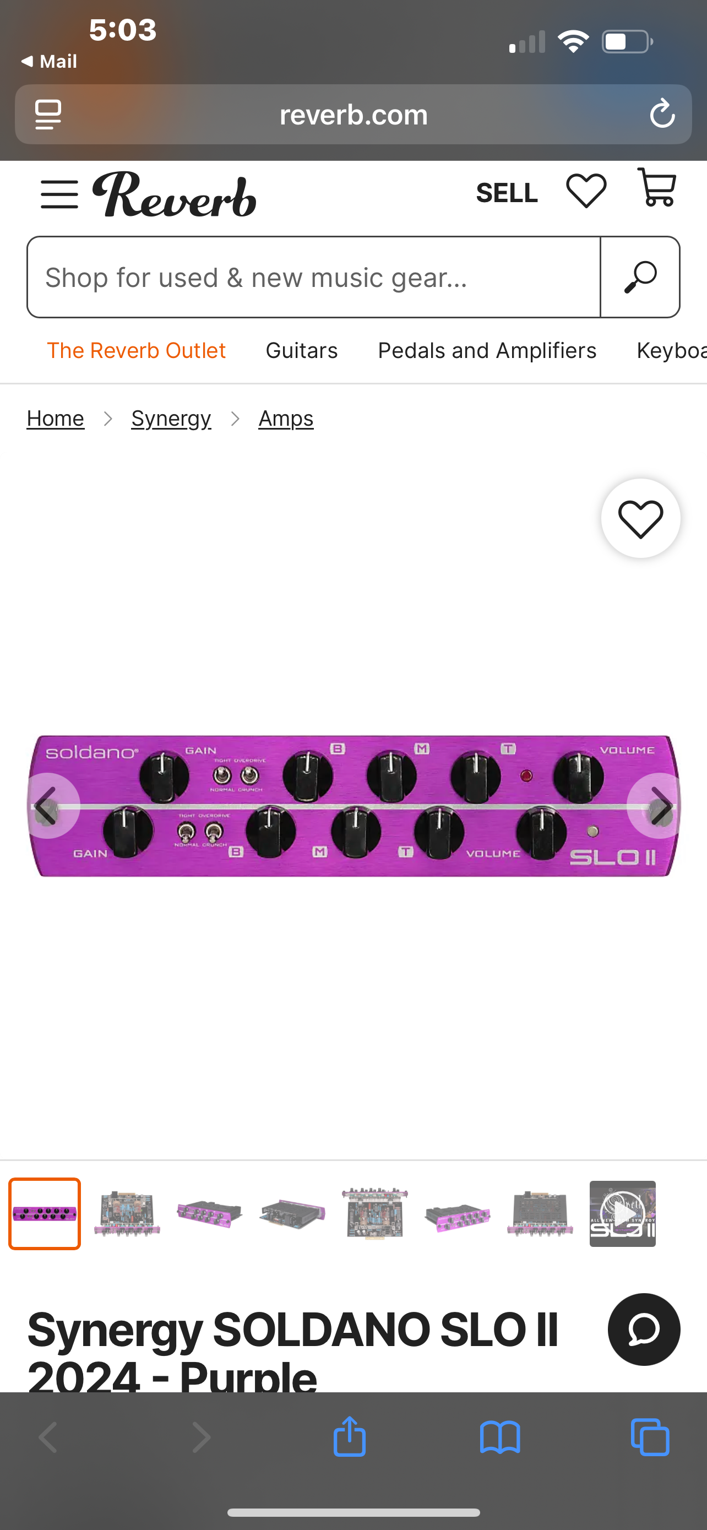Add product to watchlist heart toggle
Screen dimensions: 707x1530
[640, 518]
